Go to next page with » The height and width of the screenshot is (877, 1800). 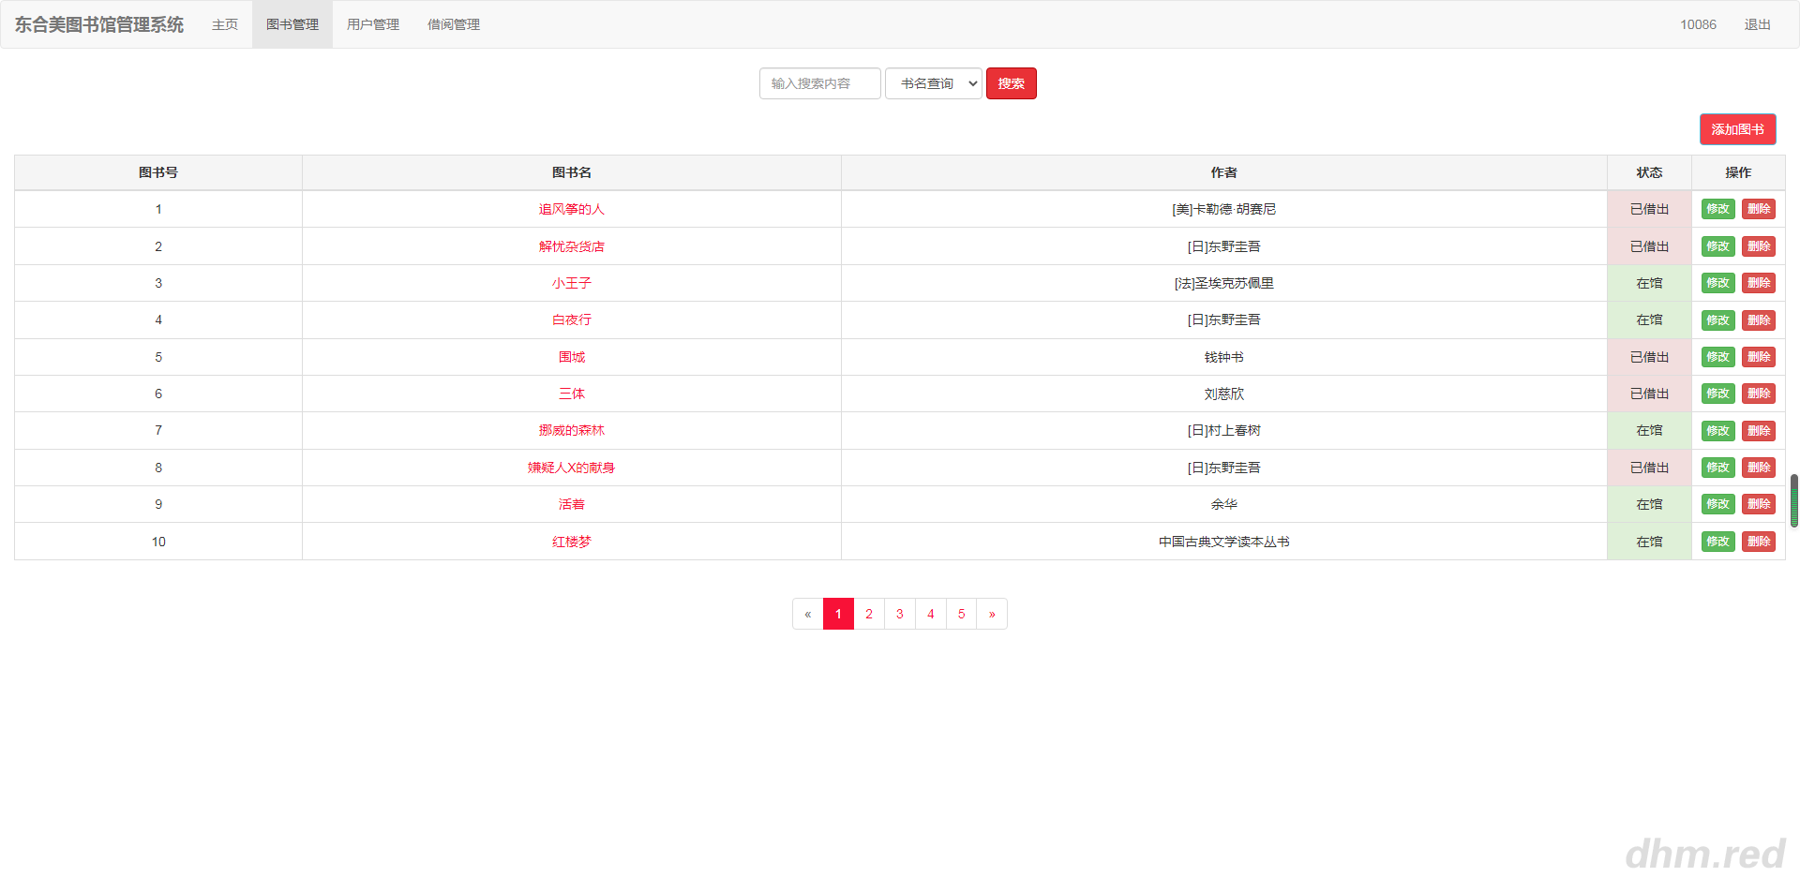(x=992, y=614)
